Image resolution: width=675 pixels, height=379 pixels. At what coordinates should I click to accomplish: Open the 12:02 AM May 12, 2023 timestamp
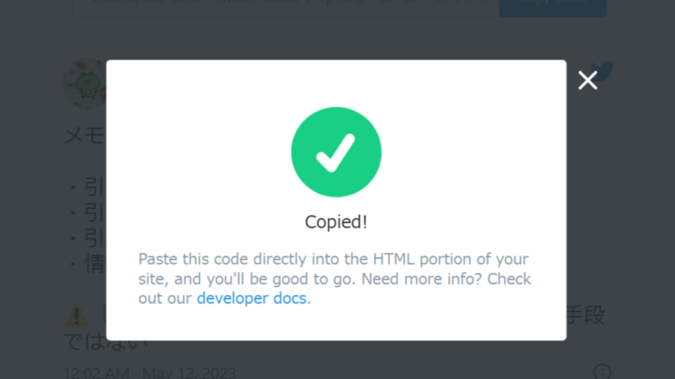pyautogui.click(x=149, y=372)
